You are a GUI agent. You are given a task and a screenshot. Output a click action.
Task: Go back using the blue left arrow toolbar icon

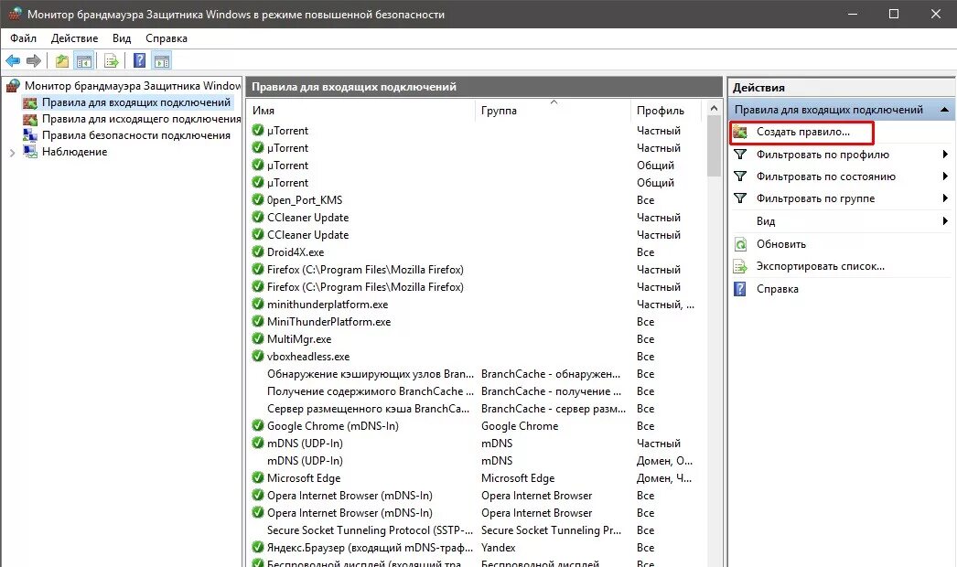click(x=13, y=60)
